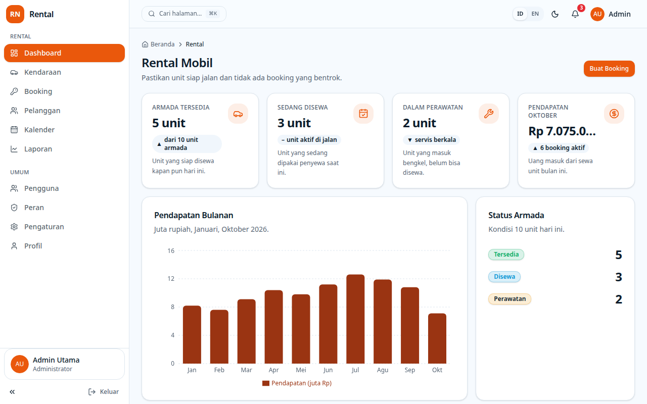Collapse sidebar with double-chevron icon

click(12, 392)
